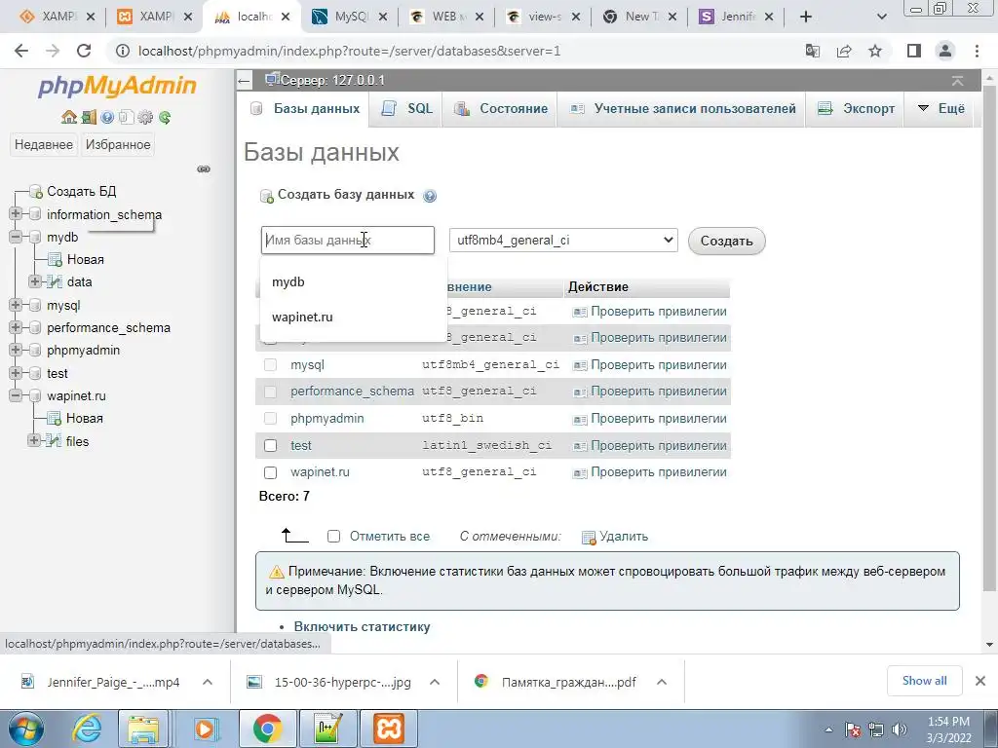Click the log out icon in sidebar
Screen dimensions: 998x748
(89, 117)
